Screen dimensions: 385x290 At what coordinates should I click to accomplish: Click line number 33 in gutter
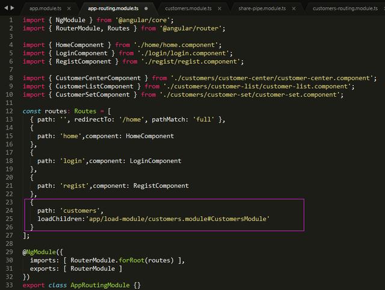tap(10, 285)
